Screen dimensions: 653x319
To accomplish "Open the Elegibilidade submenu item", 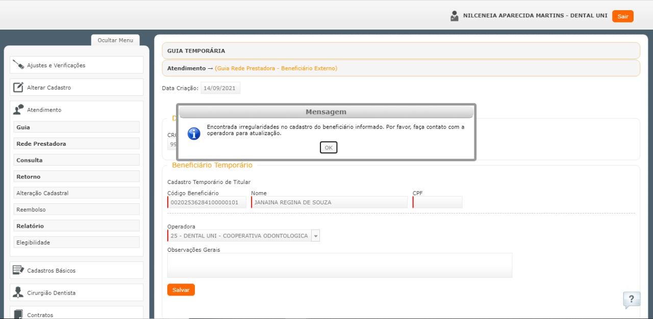I will pos(77,243).
